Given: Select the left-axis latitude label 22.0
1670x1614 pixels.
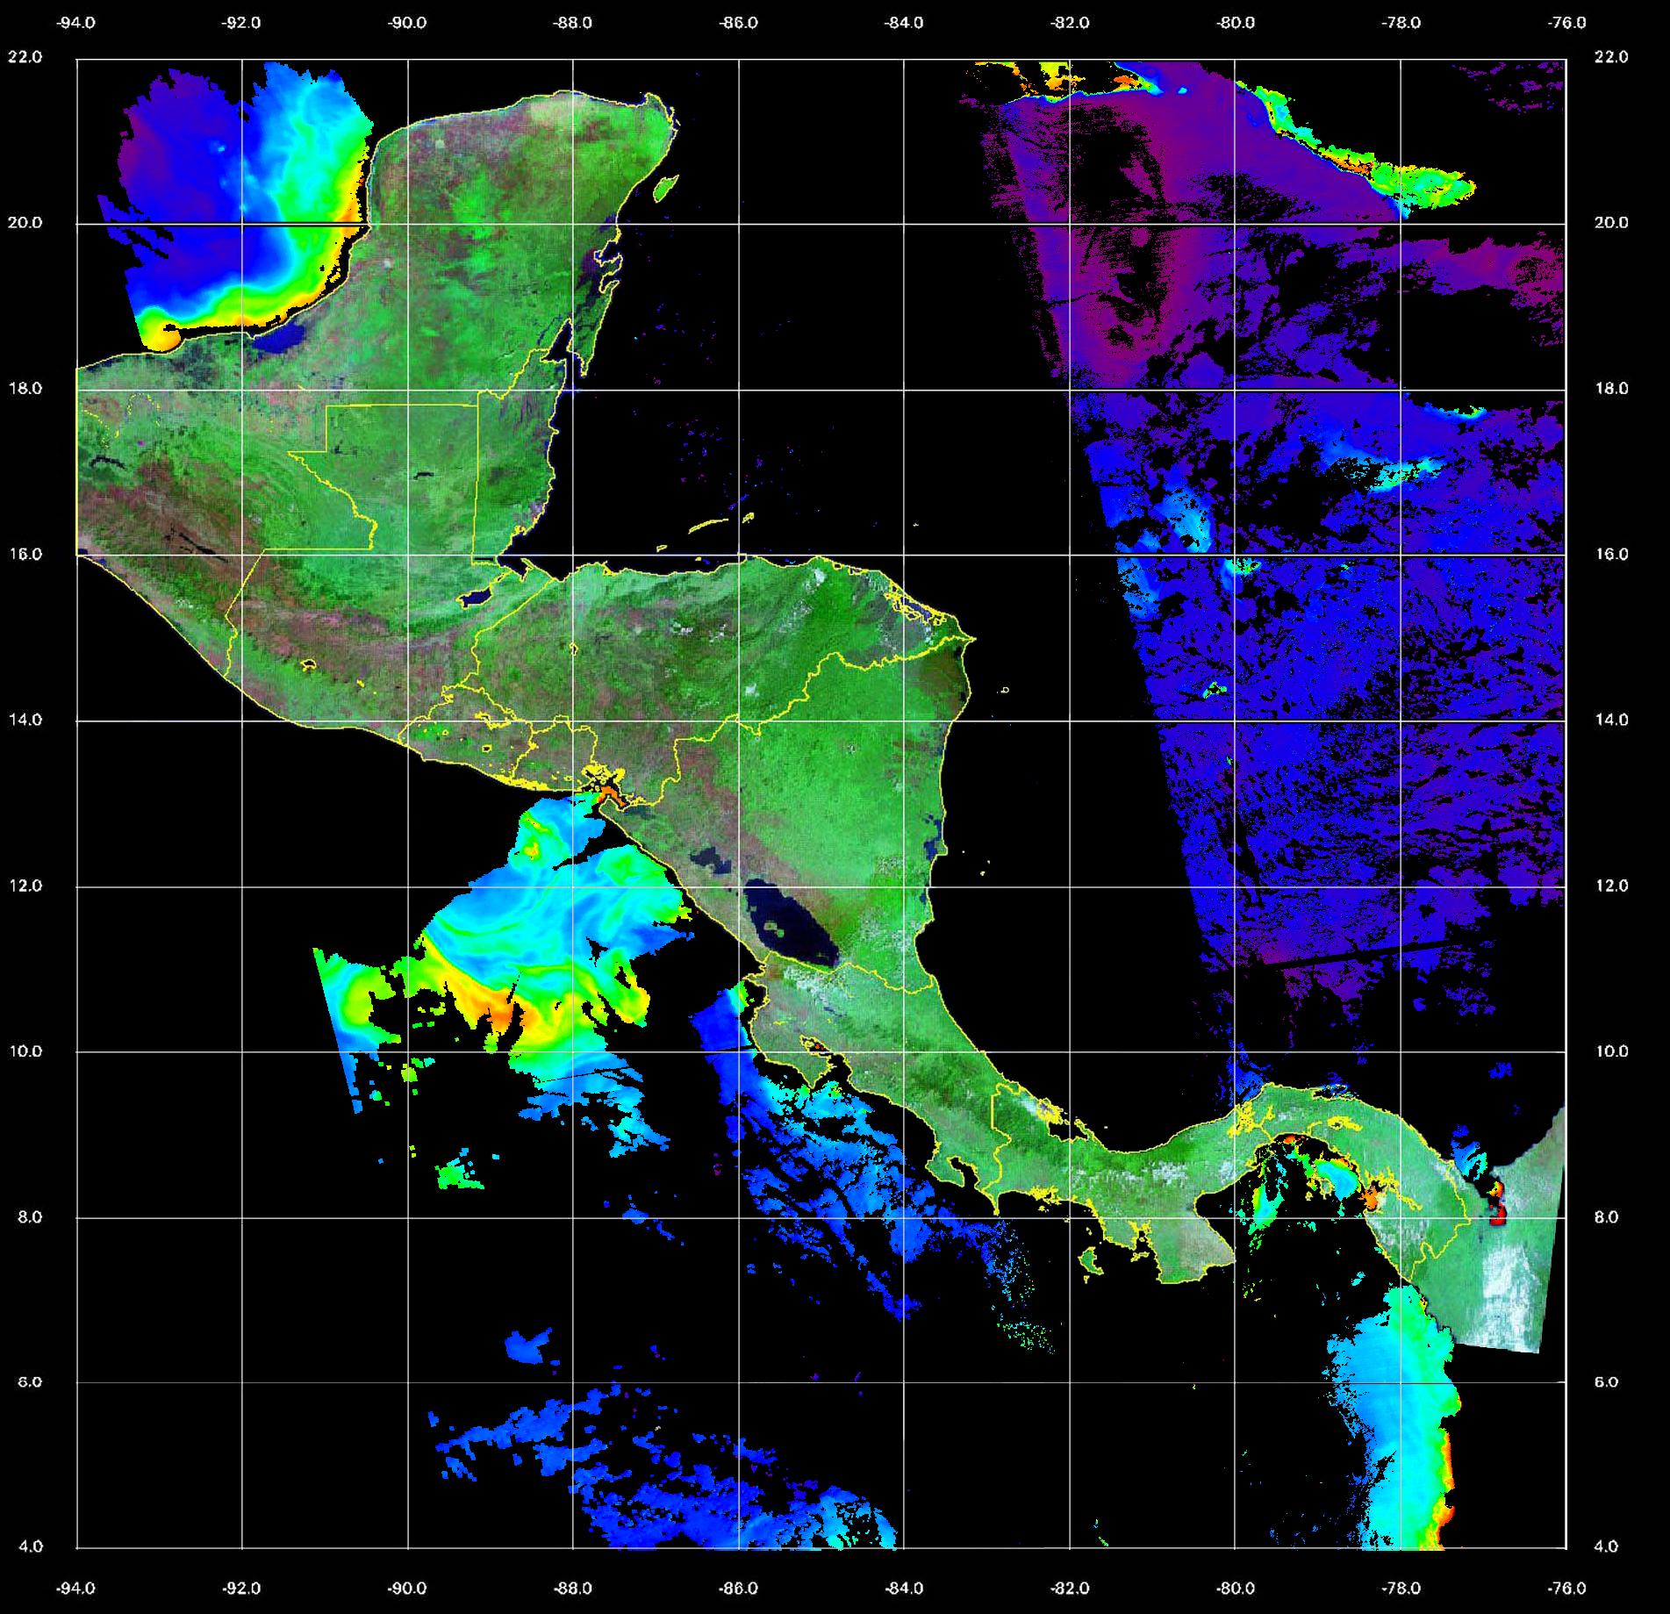Looking at the screenshot, I should coord(25,58).
